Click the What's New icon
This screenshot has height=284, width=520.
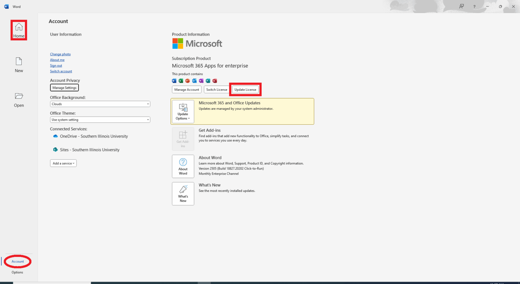[183, 194]
